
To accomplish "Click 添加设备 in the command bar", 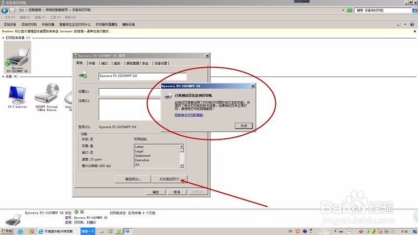I will (x=10, y=24).
